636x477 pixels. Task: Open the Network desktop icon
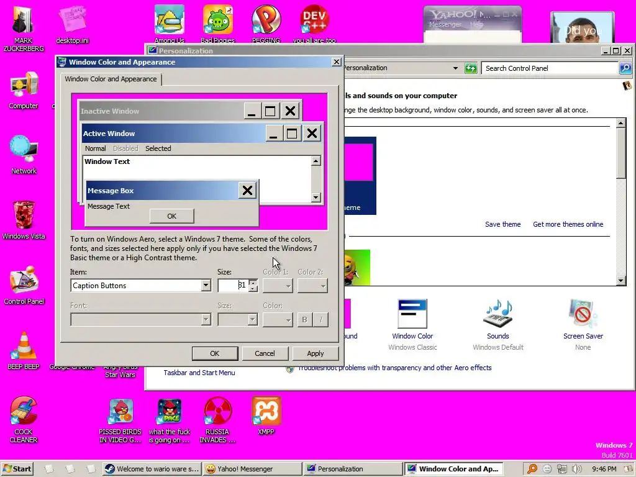[24, 155]
